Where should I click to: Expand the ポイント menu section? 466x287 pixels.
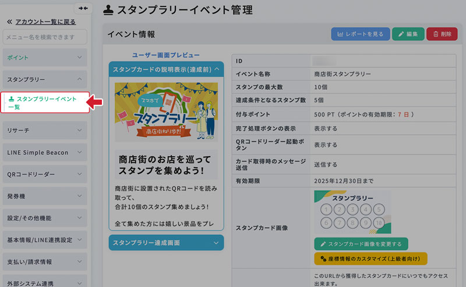(x=45, y=58)
